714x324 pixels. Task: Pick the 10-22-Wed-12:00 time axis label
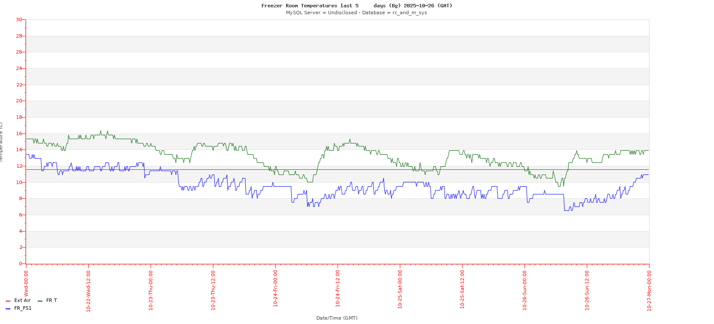(x=88, y=291)
